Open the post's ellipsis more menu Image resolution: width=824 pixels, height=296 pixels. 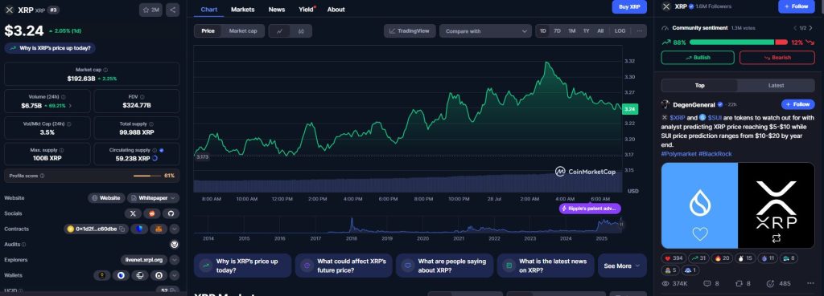(x=810, y=283)
